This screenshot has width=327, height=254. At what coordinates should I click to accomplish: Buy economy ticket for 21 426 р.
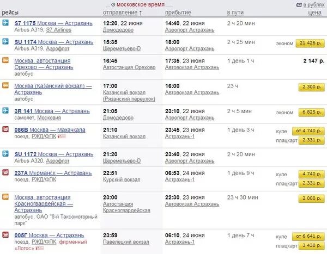click(x=310, y=43)
